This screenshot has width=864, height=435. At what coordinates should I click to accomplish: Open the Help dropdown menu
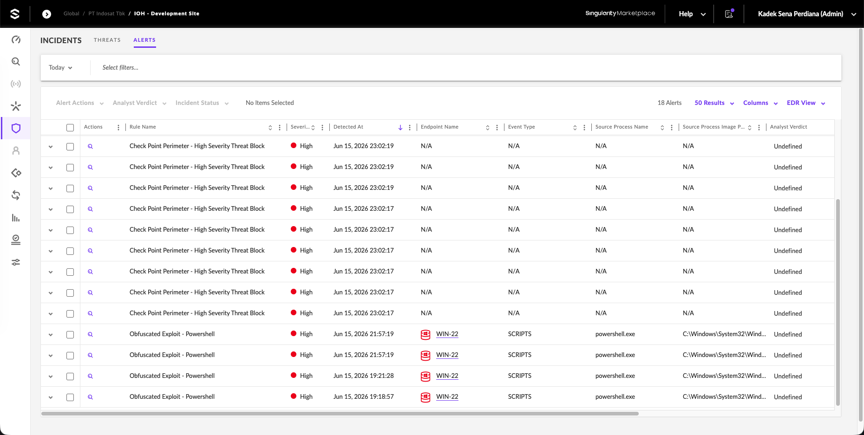[x=692, y=14]
